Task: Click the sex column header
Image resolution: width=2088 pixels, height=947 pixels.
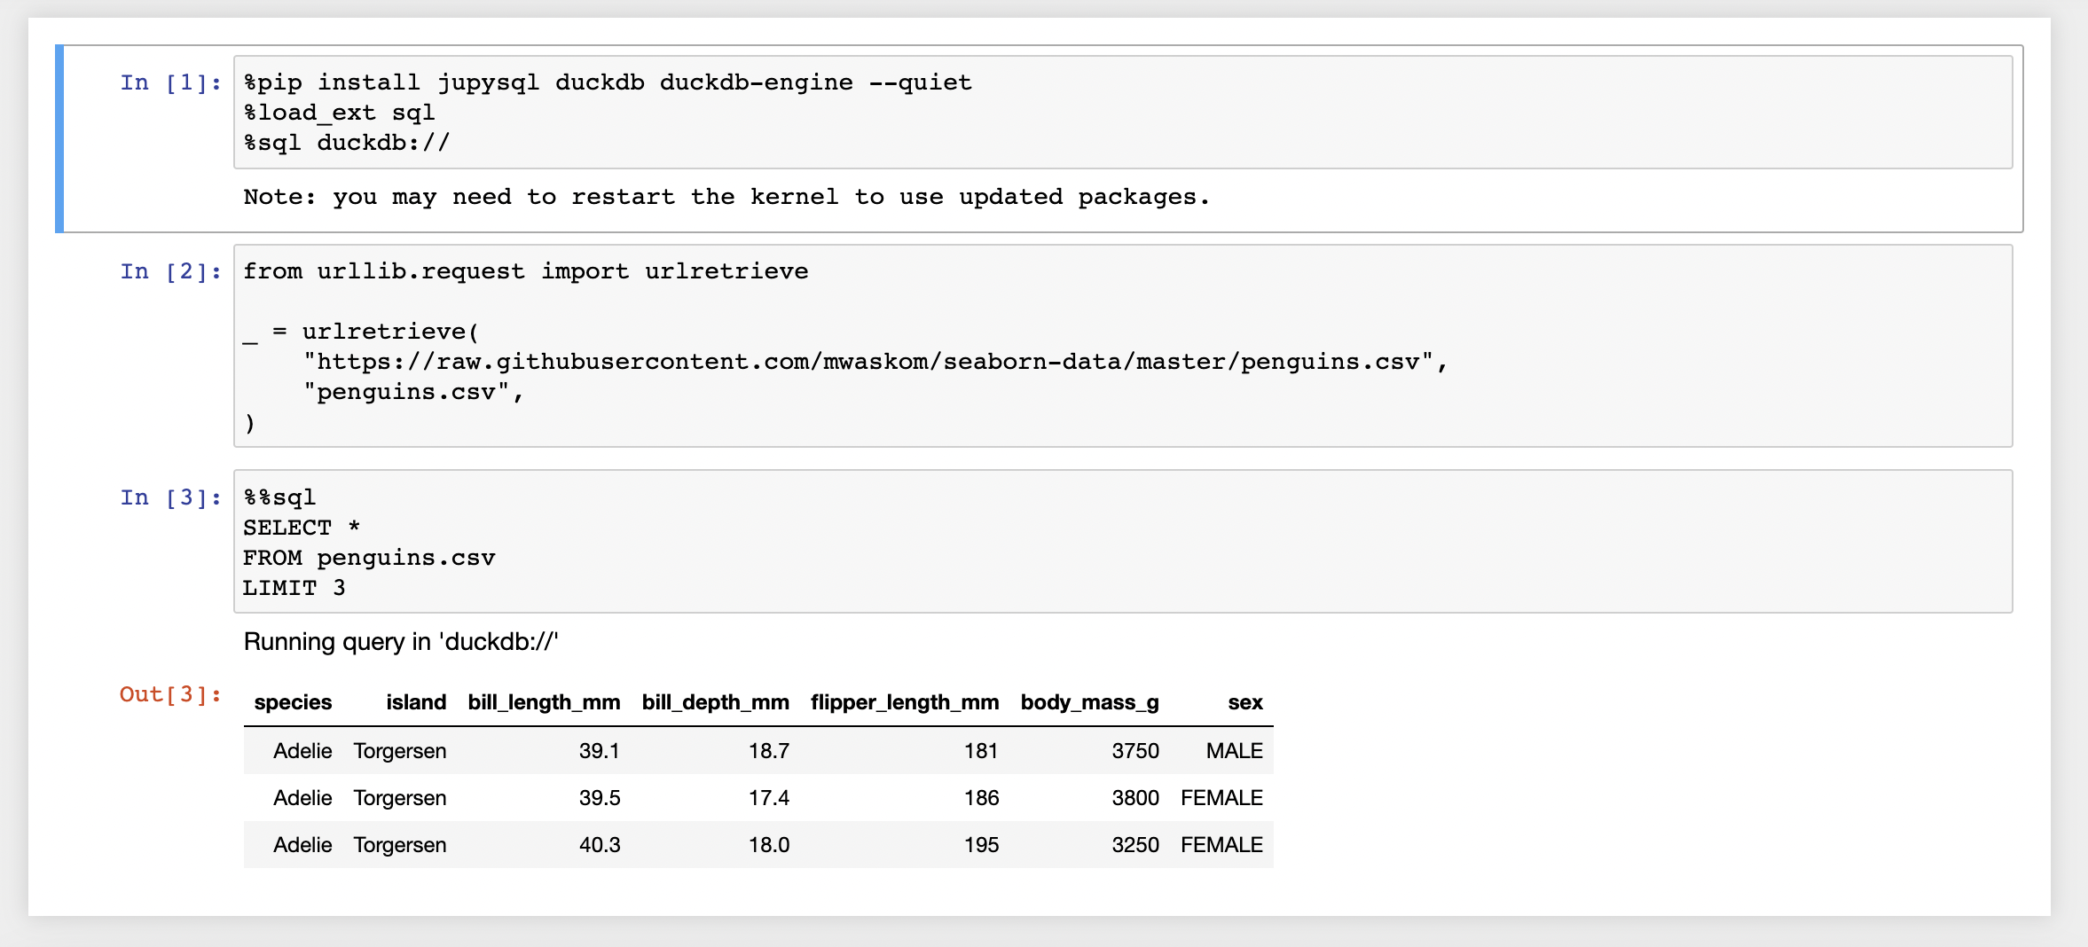Action: (x=1244, y=703)
